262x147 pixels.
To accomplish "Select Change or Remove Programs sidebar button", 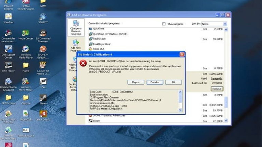I will (x=76, y=28).
